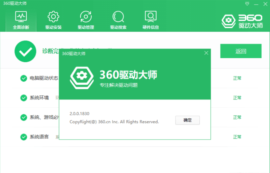Open the 全面诊断 full diagnosis tab
The width and height of the screenshot is (270, 173).
pyautogui.click(x=21, y=20)
